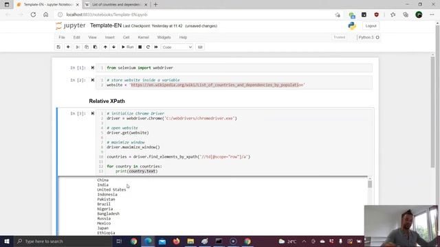Open File Explorer from the taskbar
This screenshot has width=440, height=247.
(x=190, y=241)
